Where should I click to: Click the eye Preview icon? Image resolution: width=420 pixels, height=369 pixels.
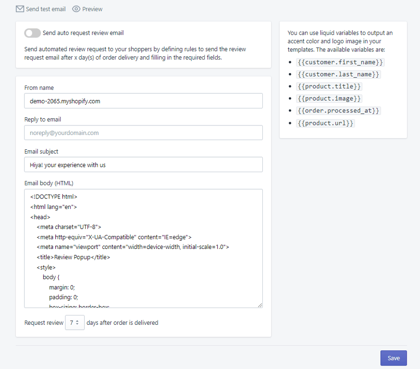click(76, 9)
